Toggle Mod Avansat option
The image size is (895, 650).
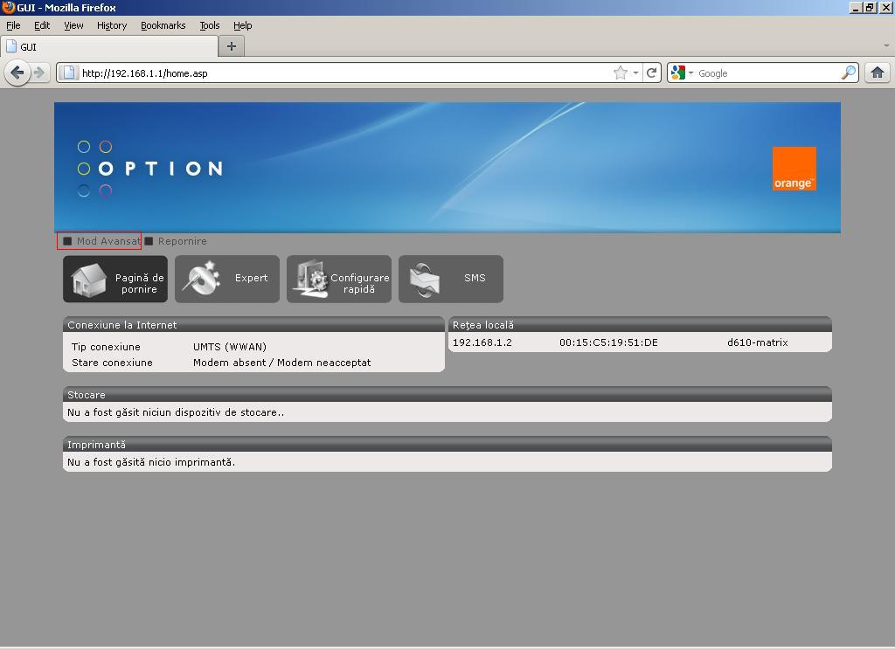100,241
